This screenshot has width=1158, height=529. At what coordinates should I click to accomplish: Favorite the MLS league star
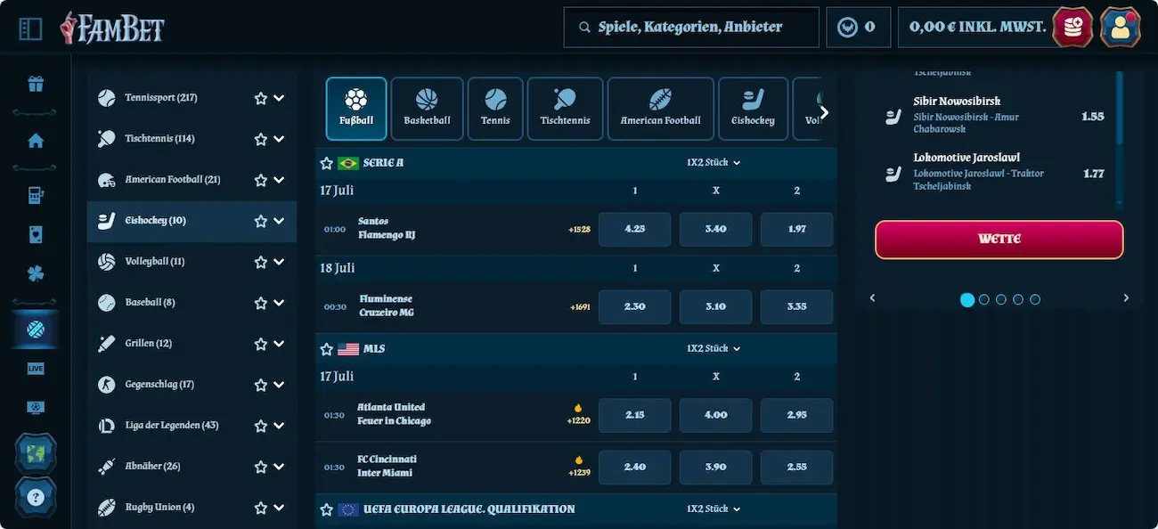[x=327, y=349]
